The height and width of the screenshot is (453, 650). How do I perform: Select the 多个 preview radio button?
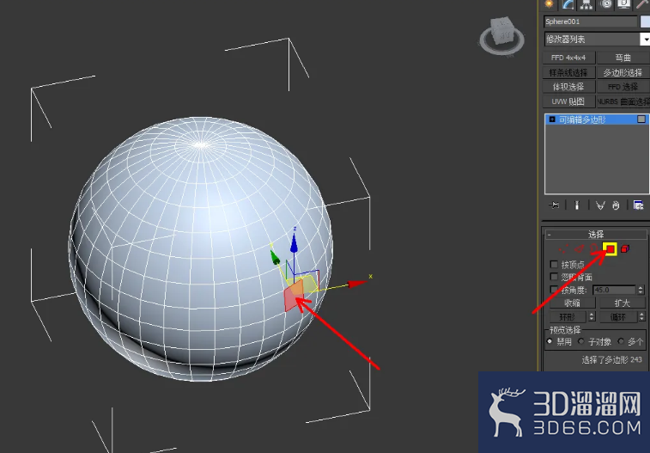[621, 341]
